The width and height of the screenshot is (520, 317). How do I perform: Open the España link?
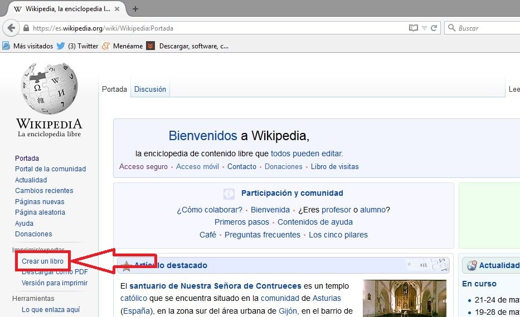(x=137, y=311)
